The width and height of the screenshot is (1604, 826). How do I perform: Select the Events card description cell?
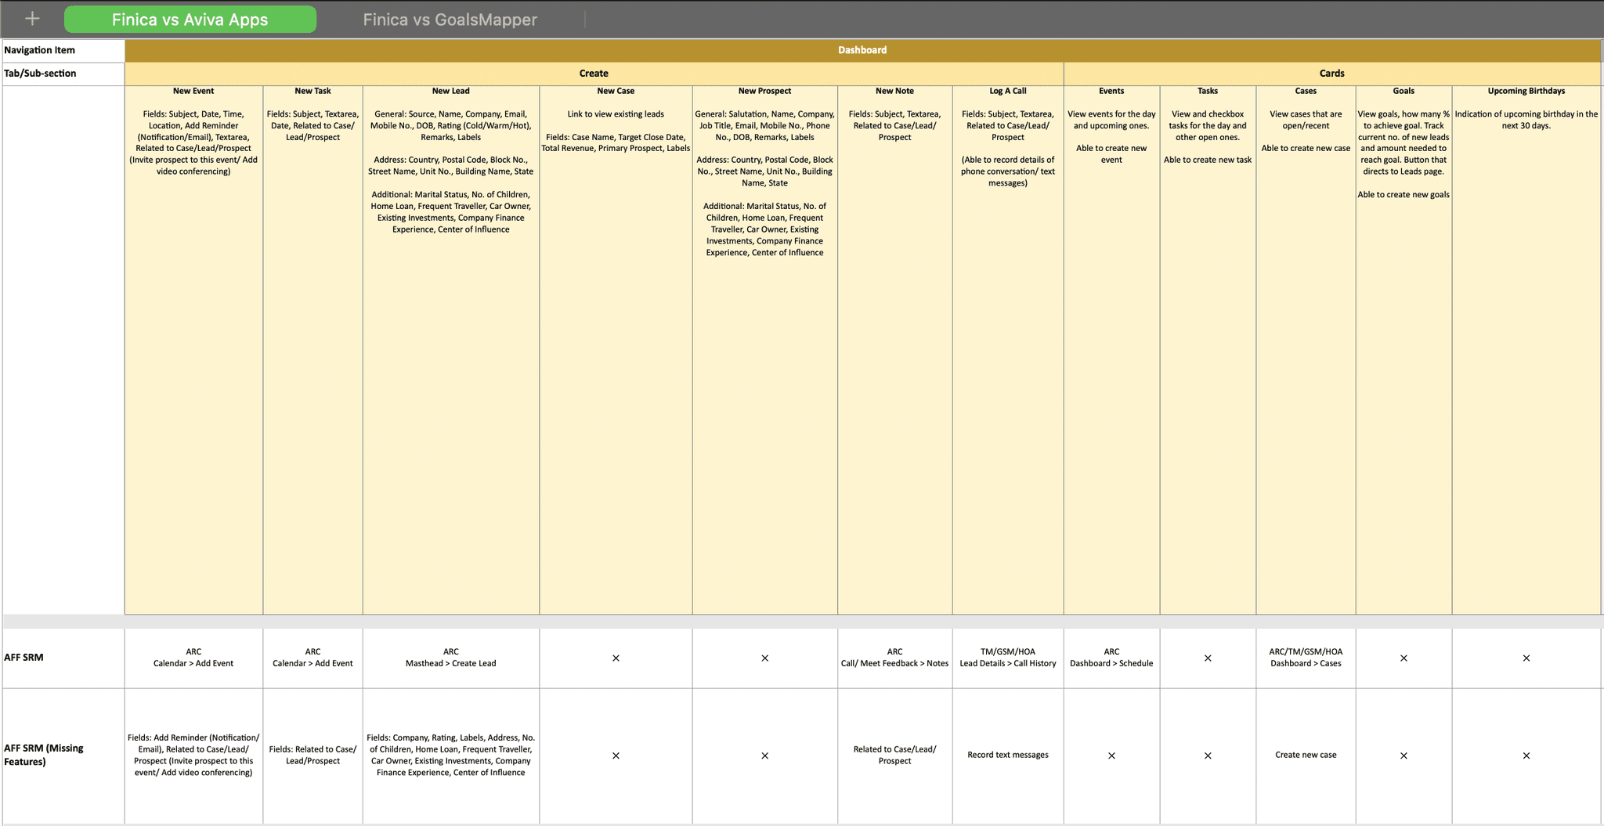[x=1111, y=350]
